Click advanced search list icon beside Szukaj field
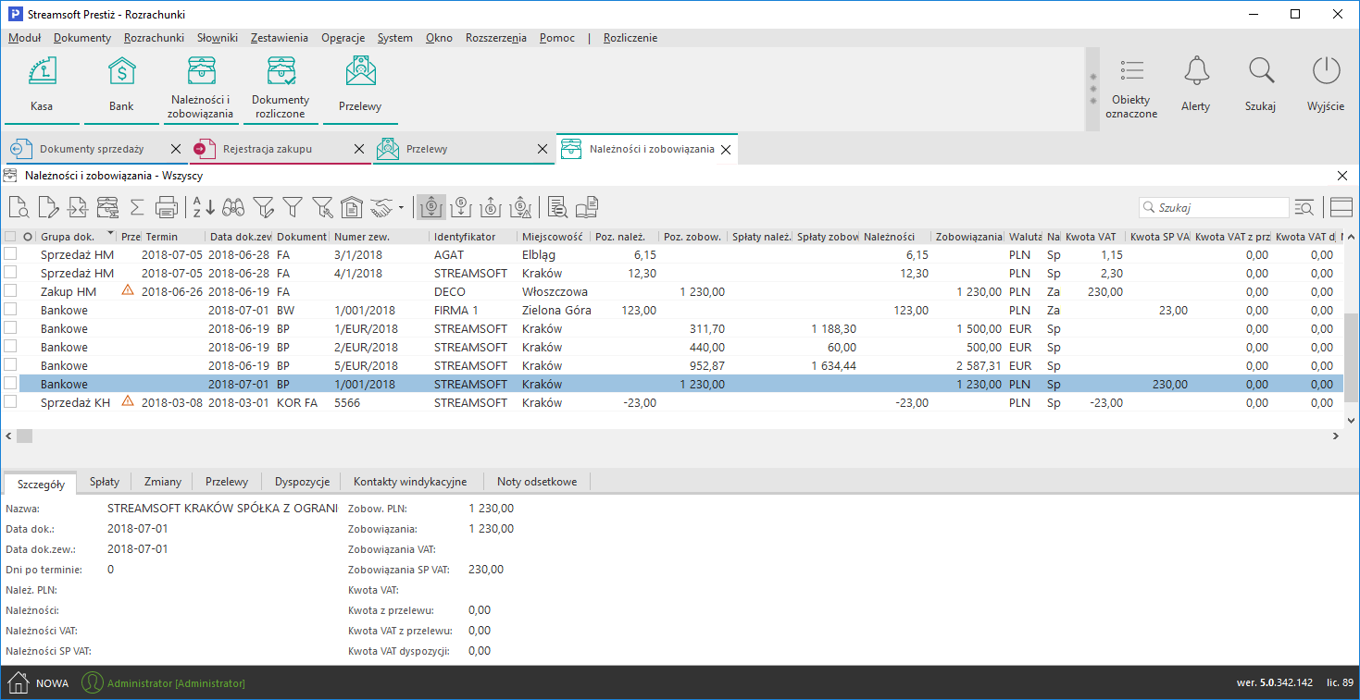The image size is (1360, 700). click(x=1304, y=207)
